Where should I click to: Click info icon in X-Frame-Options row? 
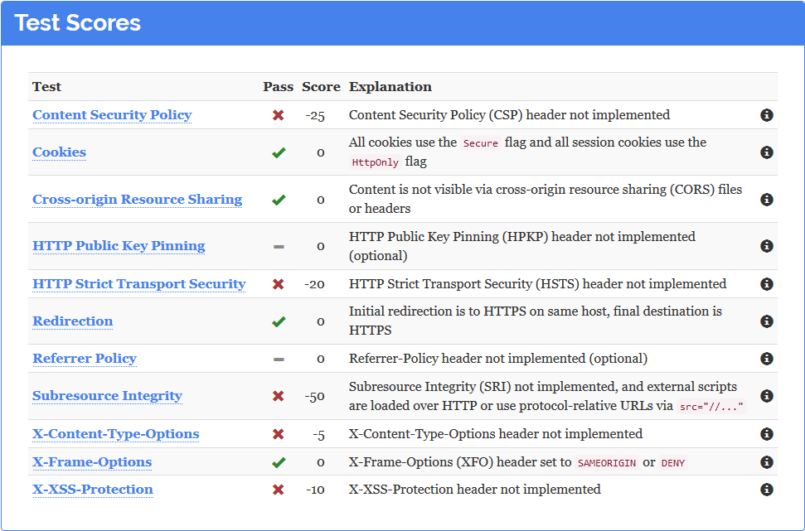pyautogui.click(x=767, y=462)
